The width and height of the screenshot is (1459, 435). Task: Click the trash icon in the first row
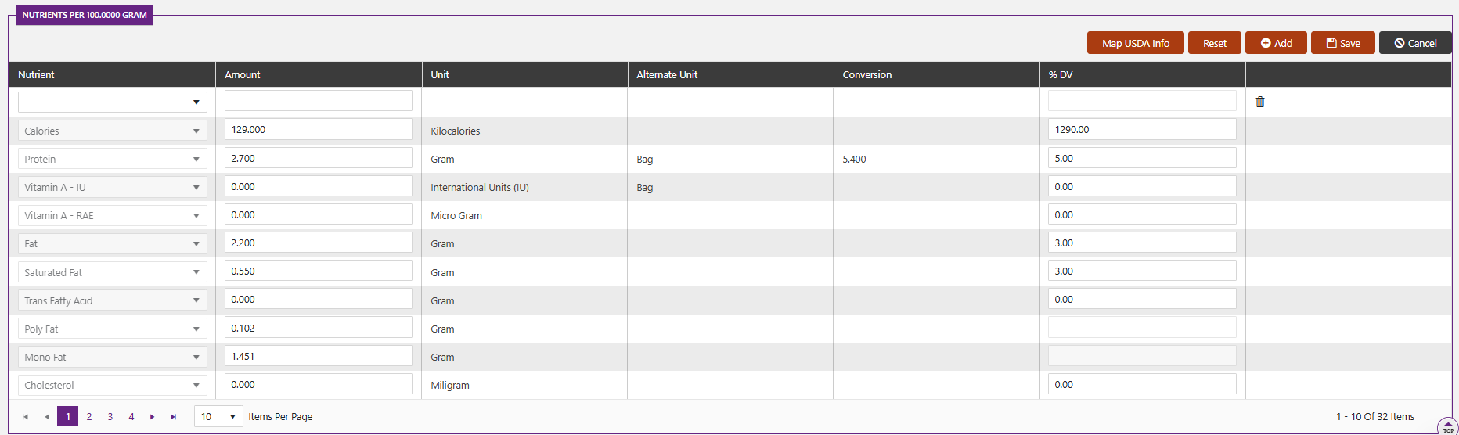pos(1260,102)
